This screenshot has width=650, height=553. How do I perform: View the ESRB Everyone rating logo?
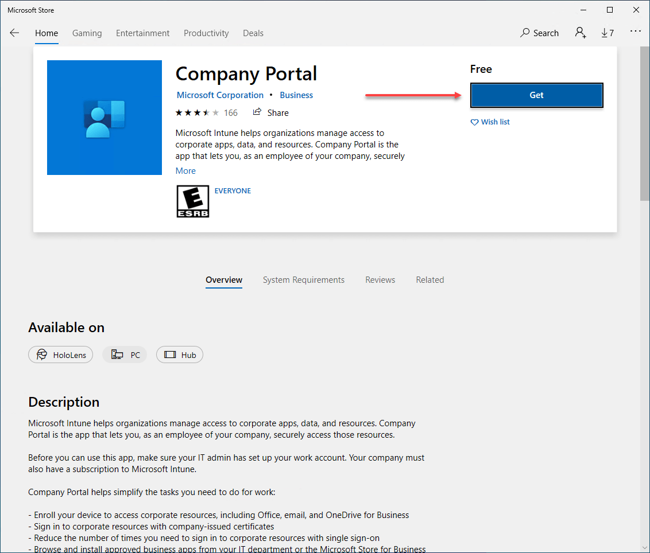coord(192,201)
